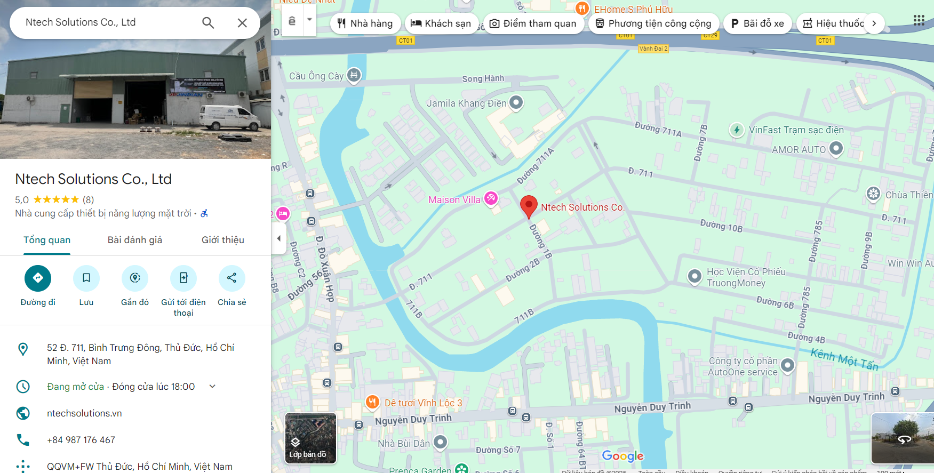Click the Kênh Một Tấn canal label
This screenshot has width=934, height=473.
pos(844,359)
